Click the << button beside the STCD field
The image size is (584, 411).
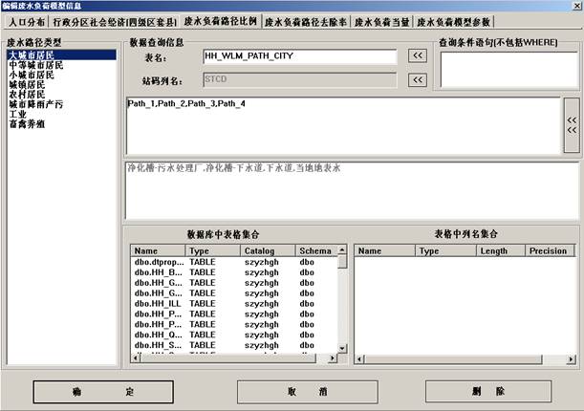(417, 80)
